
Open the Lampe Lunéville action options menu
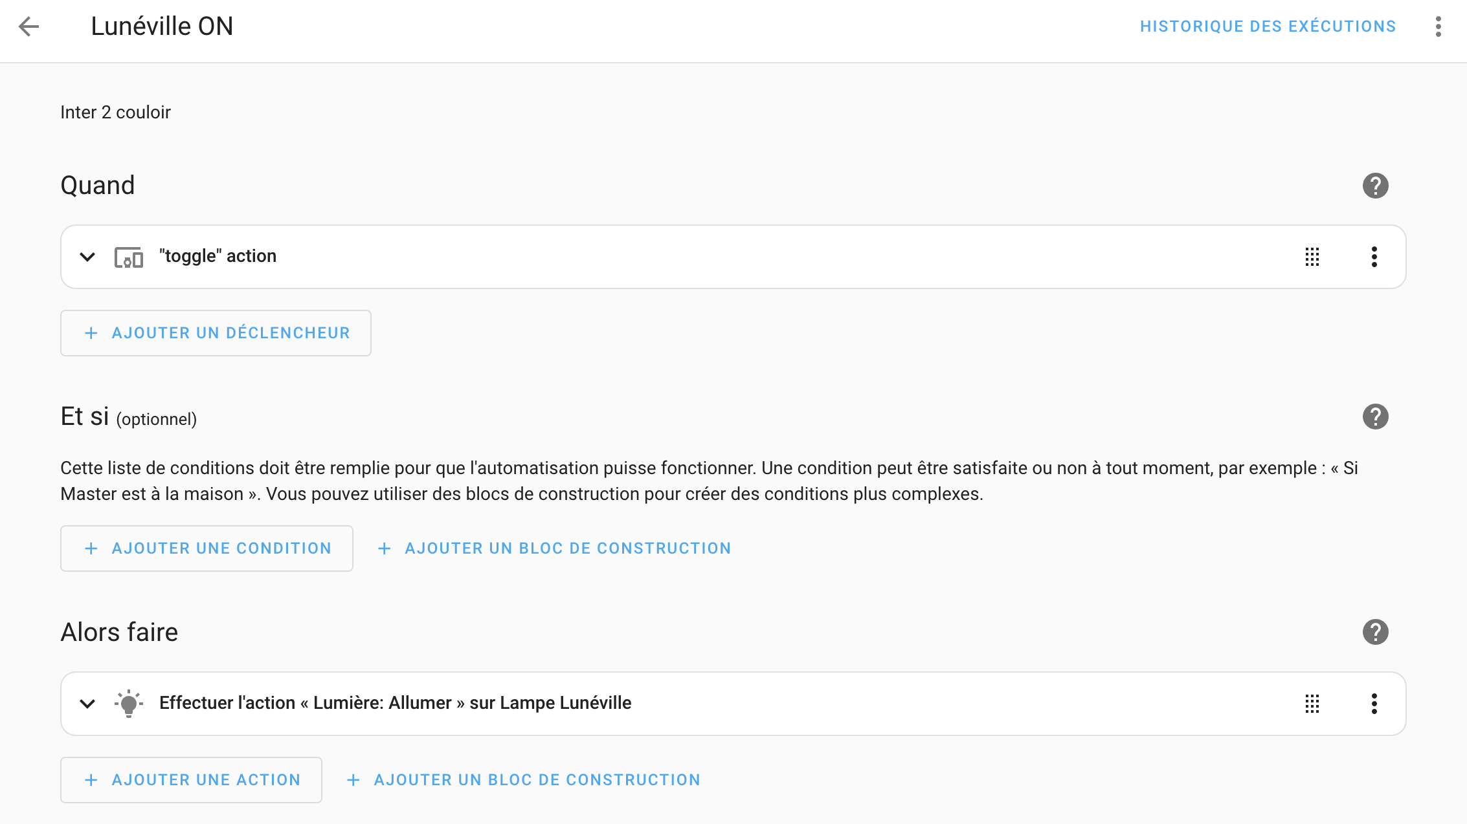[1374, 704]
